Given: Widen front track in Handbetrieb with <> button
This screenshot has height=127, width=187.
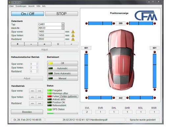Looking at the screenshot, I should 32,91.
